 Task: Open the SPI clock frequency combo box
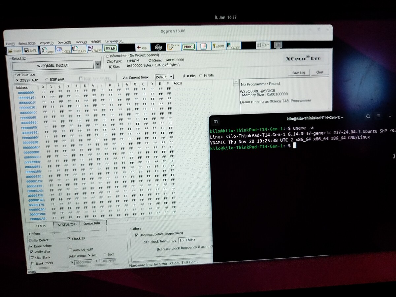[195, 240]
